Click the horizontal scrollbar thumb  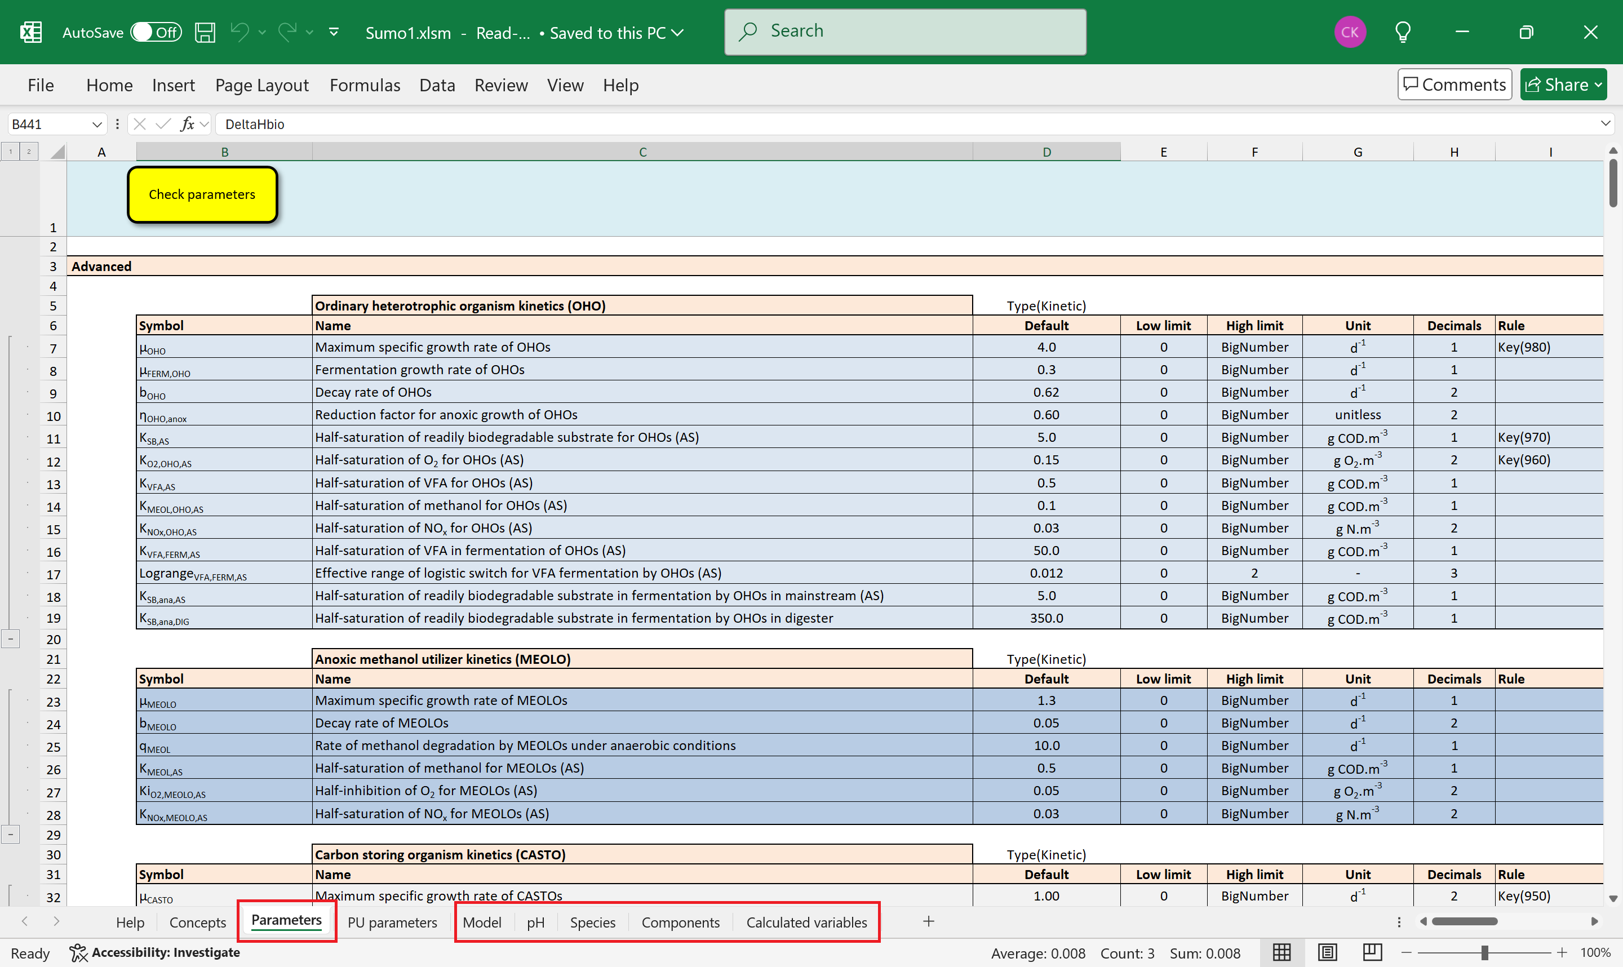1464,921
